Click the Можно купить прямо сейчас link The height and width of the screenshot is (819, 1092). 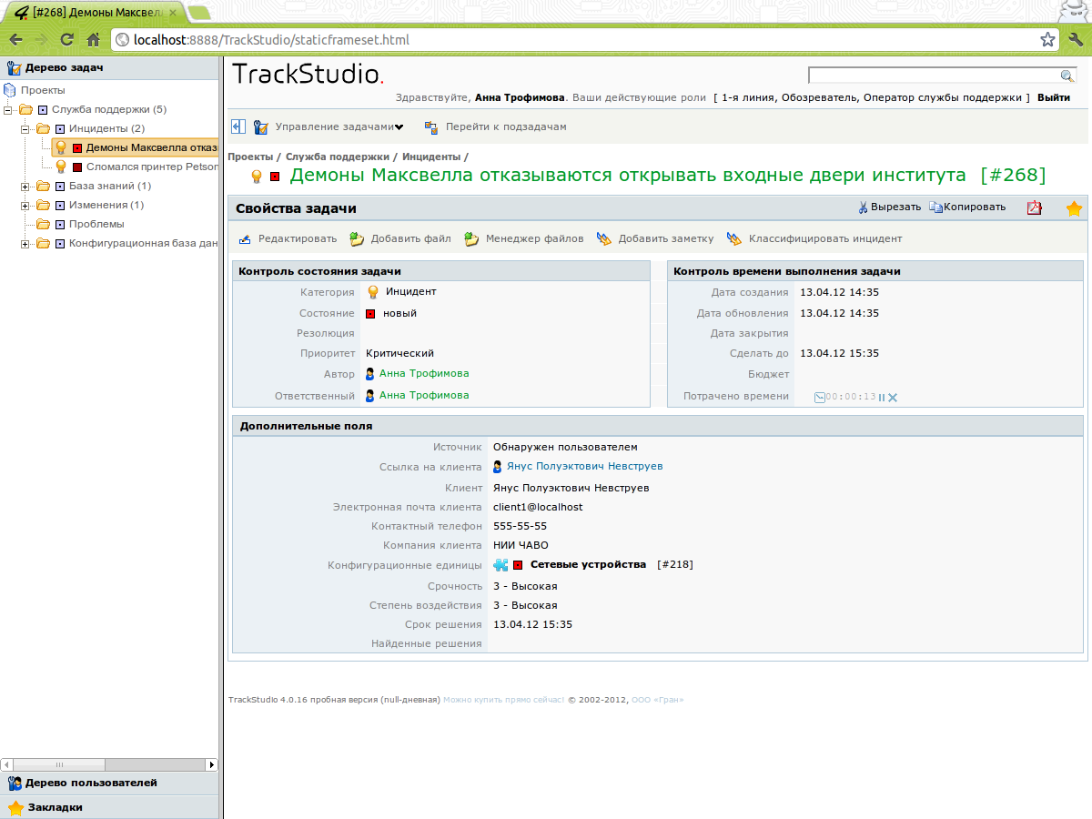click(503, 700)
